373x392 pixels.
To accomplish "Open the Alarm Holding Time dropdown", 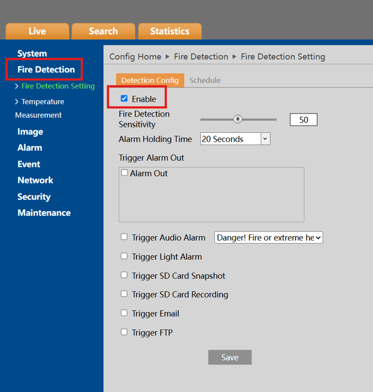I will pos(235,139).
